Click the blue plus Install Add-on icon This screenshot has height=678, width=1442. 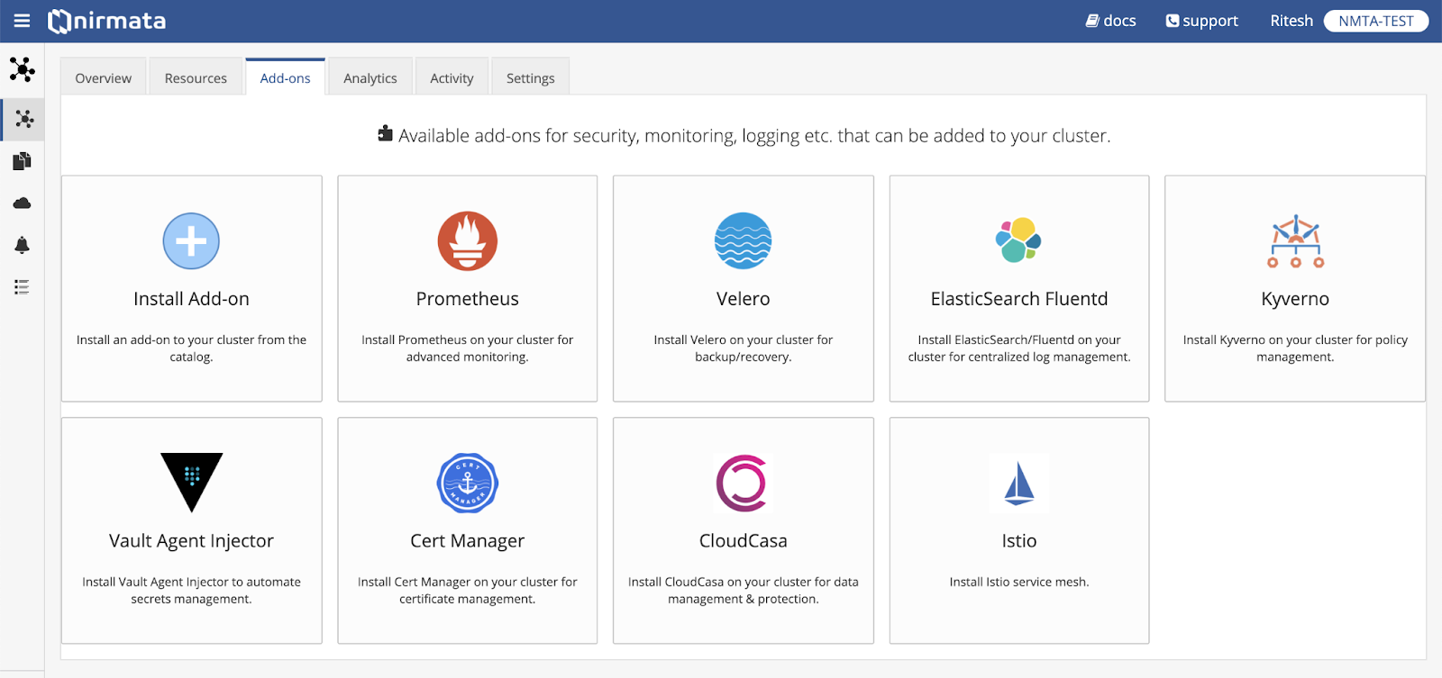click(x=191, y=241)
